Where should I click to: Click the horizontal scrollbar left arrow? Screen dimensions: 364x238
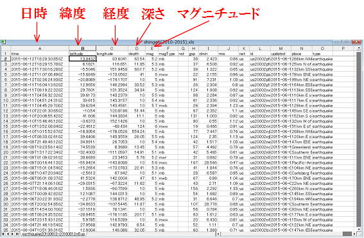(219, 234)
